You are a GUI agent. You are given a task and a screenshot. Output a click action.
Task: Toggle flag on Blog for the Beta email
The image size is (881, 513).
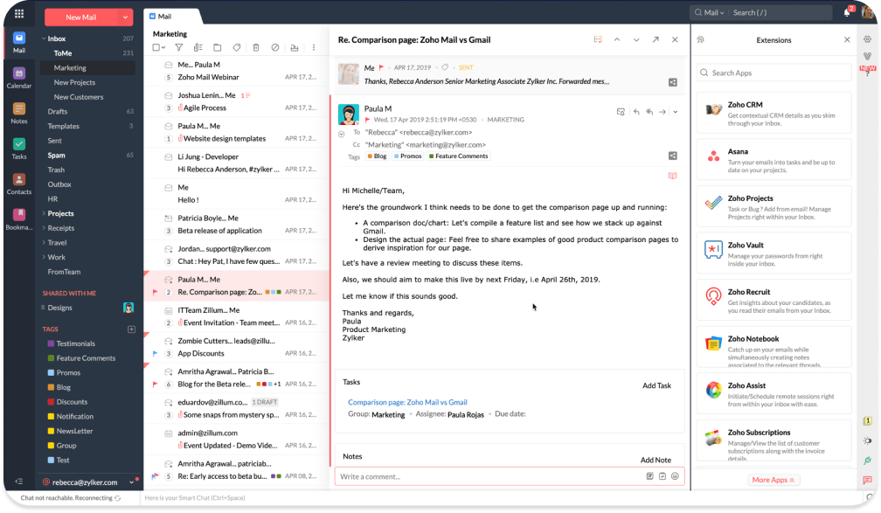tap(155, 385)
